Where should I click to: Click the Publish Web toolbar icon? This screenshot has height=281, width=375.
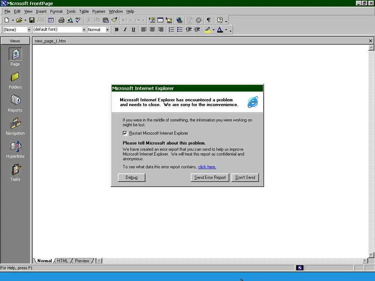point(40,20)
